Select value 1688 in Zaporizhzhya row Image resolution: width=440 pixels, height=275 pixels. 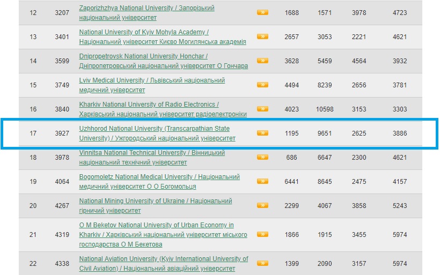[x=291, y=13]
